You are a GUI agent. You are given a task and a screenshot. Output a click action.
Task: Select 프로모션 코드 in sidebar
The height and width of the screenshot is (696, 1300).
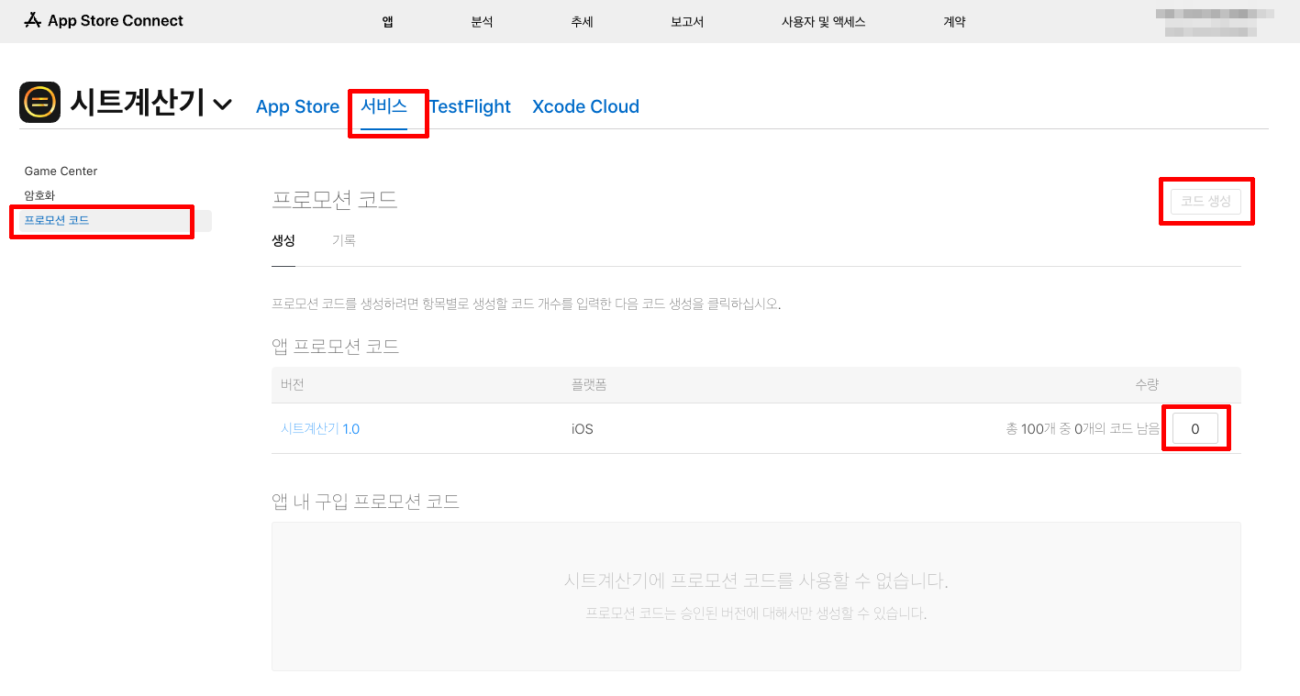(x=115, y=220)
